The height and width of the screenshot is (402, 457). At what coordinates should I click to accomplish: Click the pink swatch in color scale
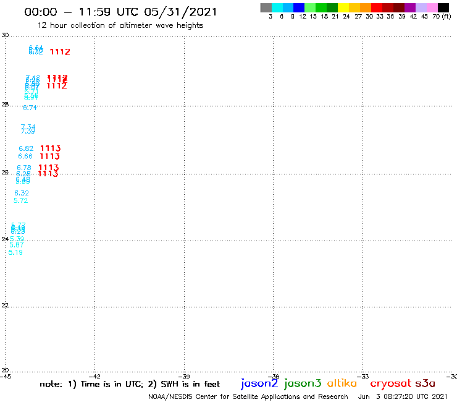(x=432, y=7)
